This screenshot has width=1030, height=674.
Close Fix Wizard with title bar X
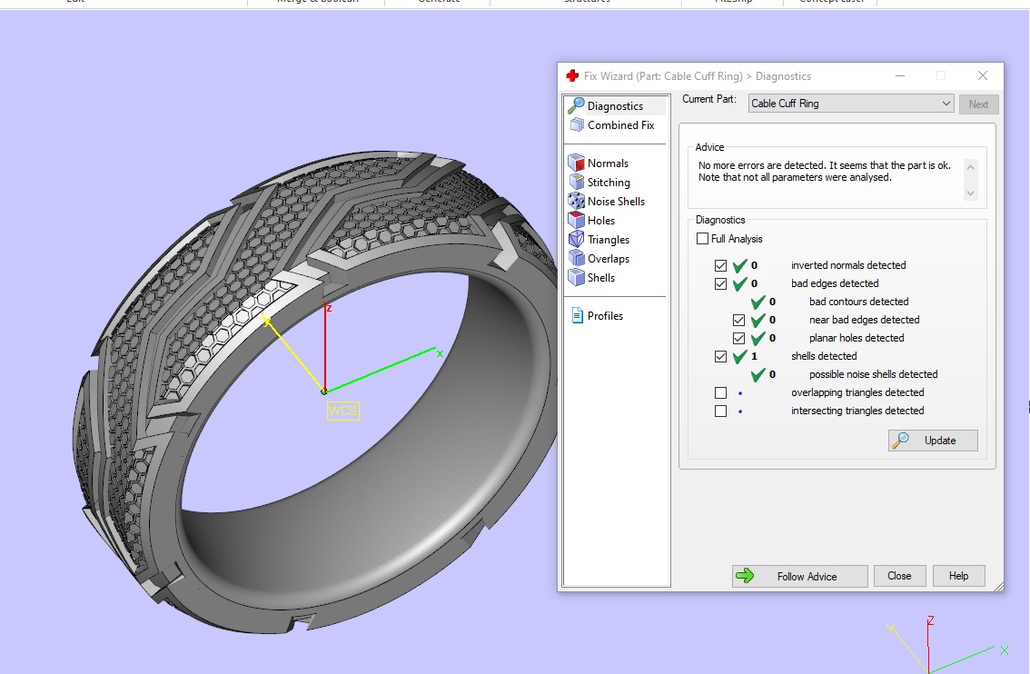pyautogui.click(x=983, y=75)
